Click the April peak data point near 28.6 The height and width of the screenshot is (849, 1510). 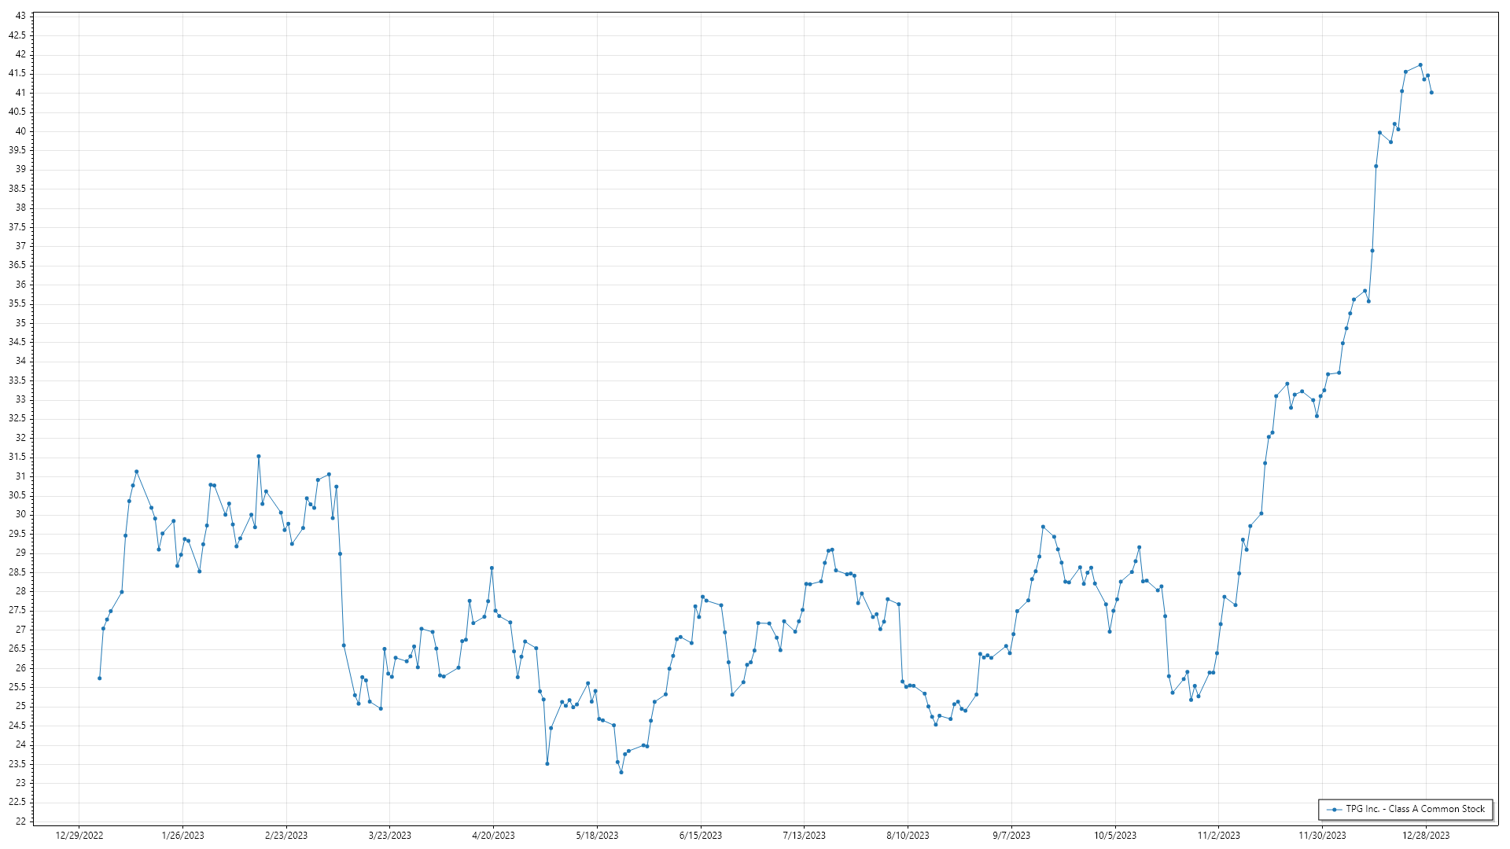(x=492, y=568)
